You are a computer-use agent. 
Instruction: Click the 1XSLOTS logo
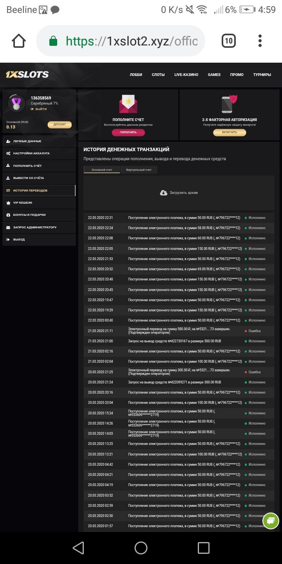tap(27, 74)
